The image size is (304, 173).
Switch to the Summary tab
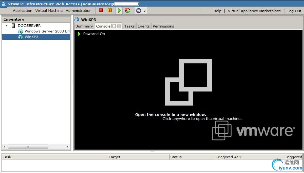pyautogui.click(x=84, y=26)
